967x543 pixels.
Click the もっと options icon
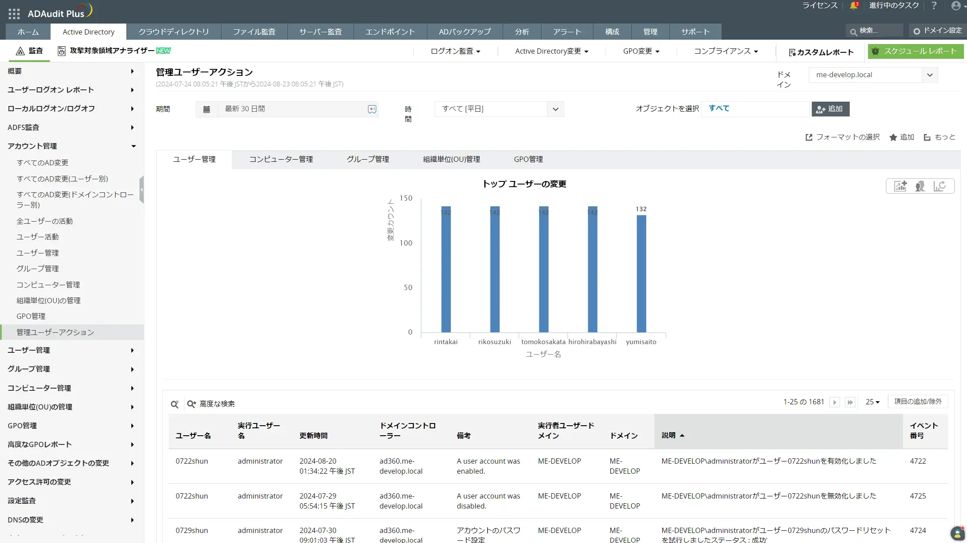pos(927,137)
